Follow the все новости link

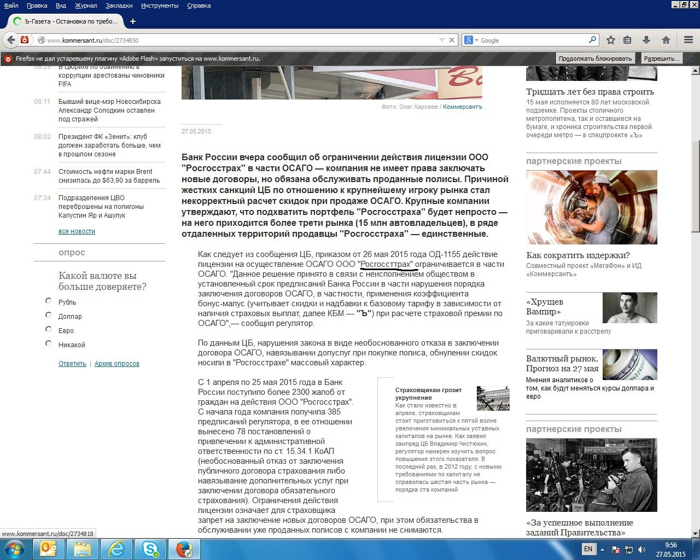[77, 231]
